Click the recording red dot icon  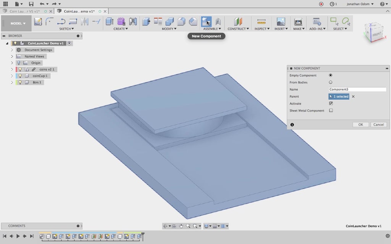point(321,4)
